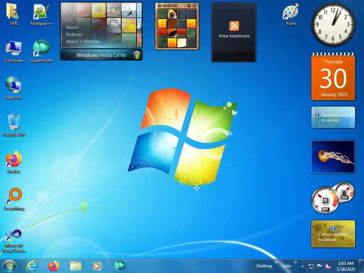Open the muted volume tray icon

point(328,266)
